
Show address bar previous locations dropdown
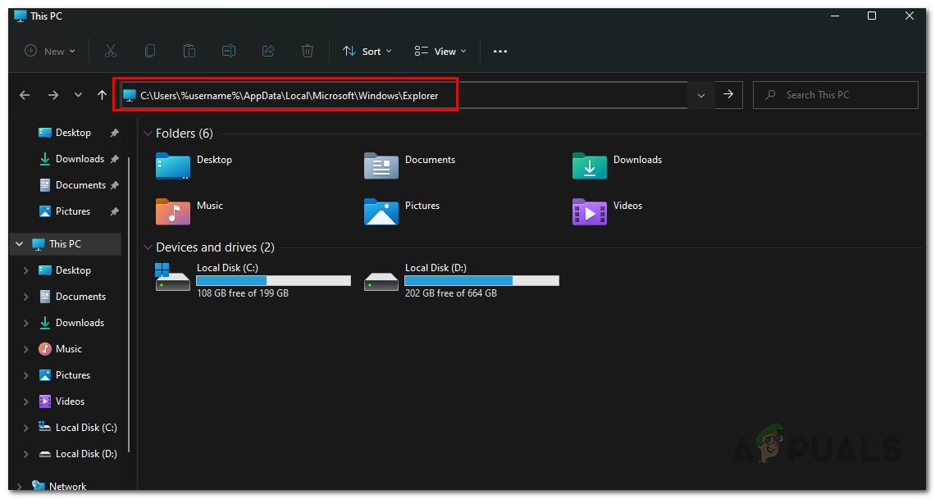(700, 95)
